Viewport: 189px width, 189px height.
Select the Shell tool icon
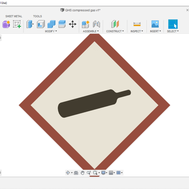pyautogui.click(x=41, y=24)
